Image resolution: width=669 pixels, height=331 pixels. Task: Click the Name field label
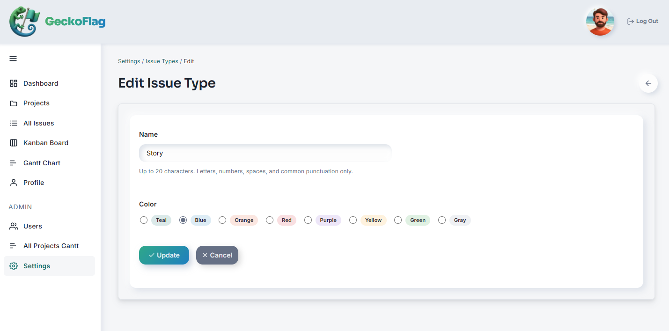[148, 134]
